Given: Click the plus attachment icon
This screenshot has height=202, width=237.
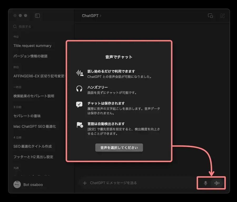Looking at the screenshot, I should coord(85,183).
